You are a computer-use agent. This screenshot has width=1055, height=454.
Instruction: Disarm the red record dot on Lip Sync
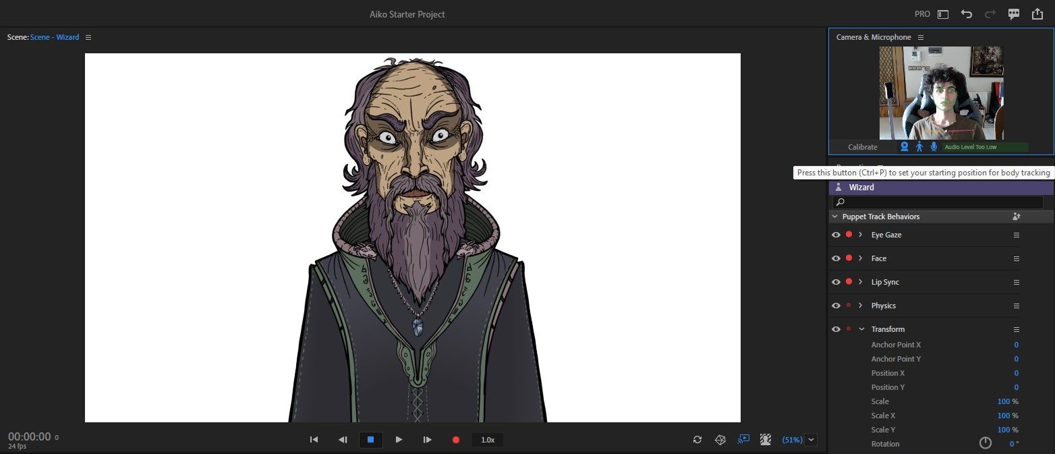click(848, 281)
